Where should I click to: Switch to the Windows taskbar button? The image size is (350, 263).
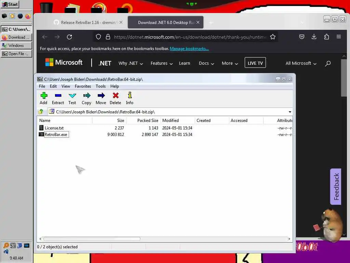pyautogui.click(x=16, y=46)
